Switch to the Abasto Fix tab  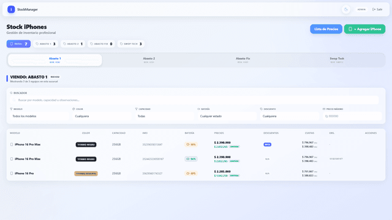click(x=243, y=60)
